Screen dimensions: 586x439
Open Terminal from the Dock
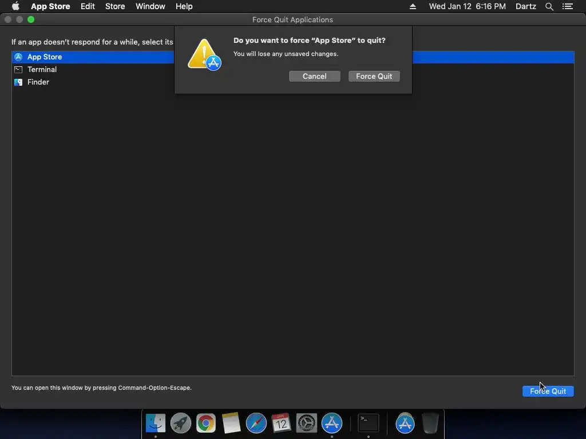pyautogui.click(x=369, y=423)
